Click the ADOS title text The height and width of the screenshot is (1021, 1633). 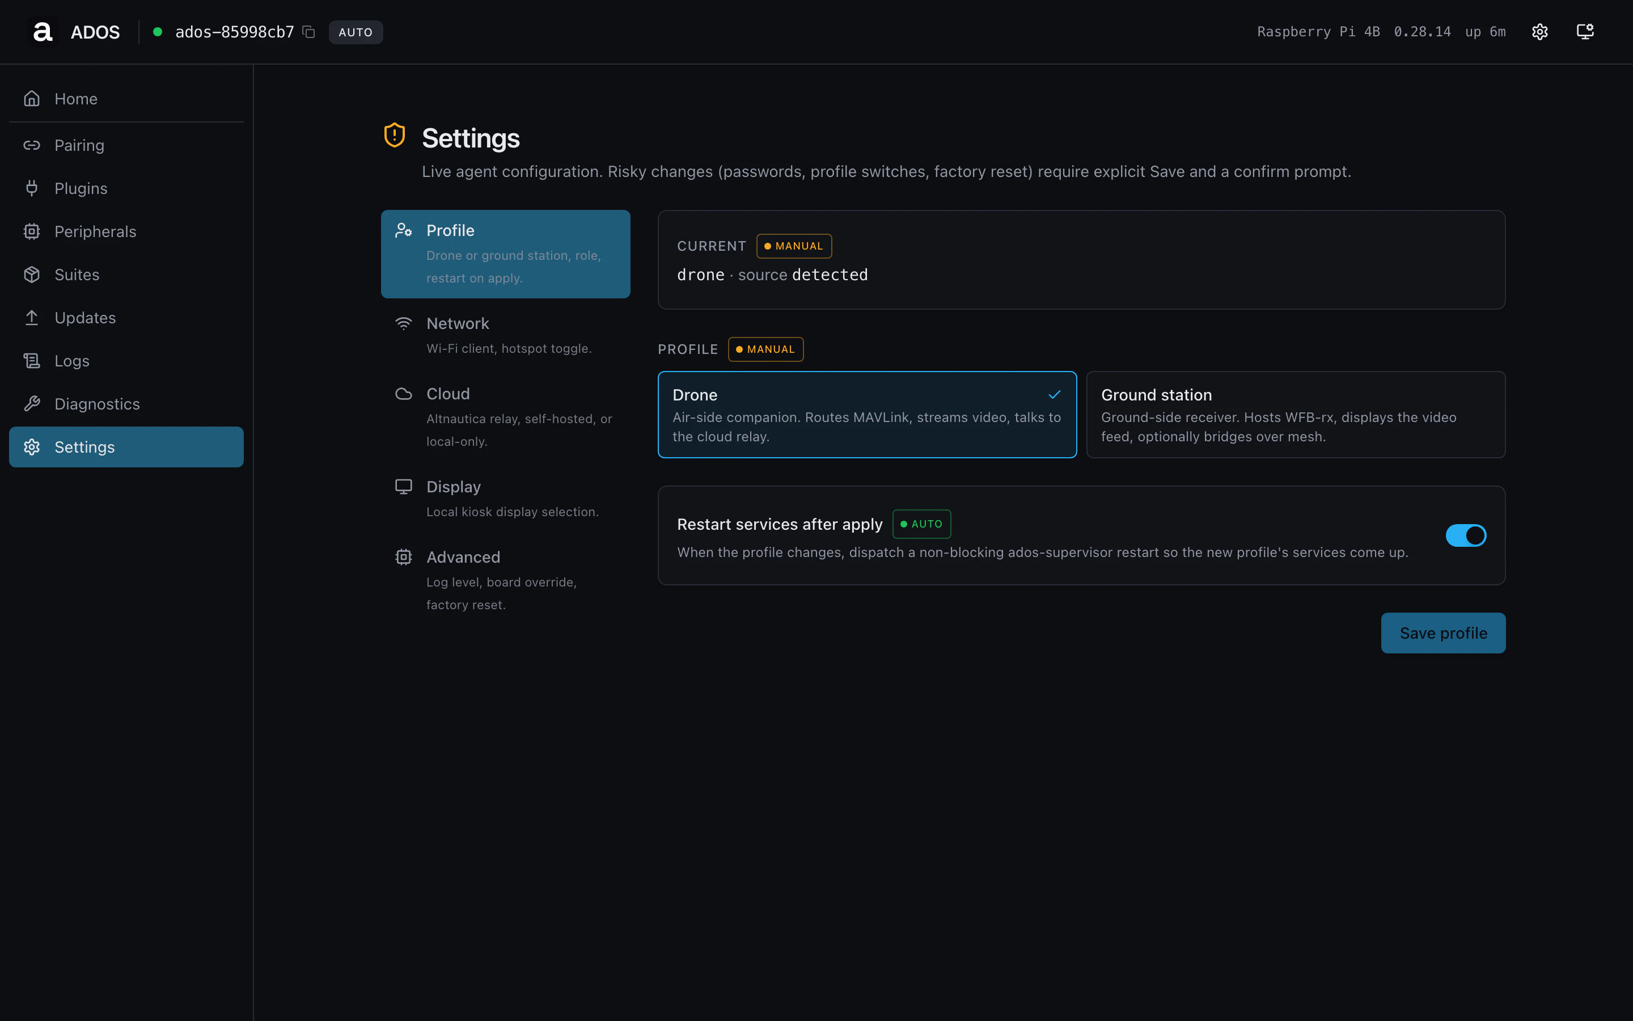[x=95, y=32]
